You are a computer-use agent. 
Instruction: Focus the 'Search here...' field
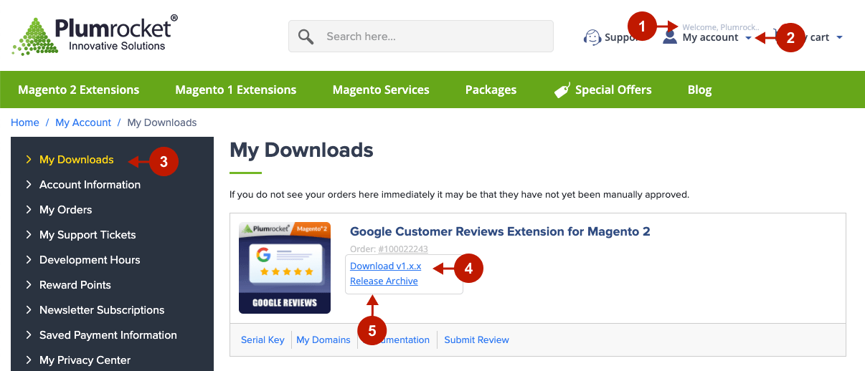(421, 36)
